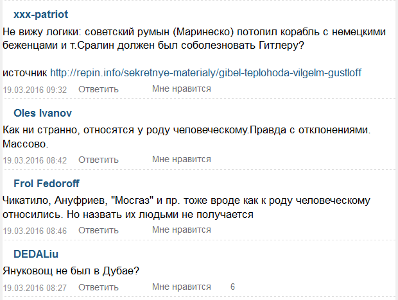Viewport: 398px width, 300px height.
Task: Click timestamp 19.03.2016 08:46
Action: click(35, 231)
